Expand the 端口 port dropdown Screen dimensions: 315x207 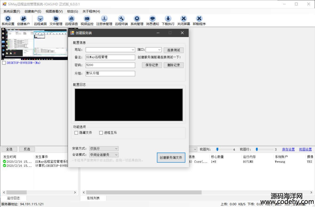[159, 50]
